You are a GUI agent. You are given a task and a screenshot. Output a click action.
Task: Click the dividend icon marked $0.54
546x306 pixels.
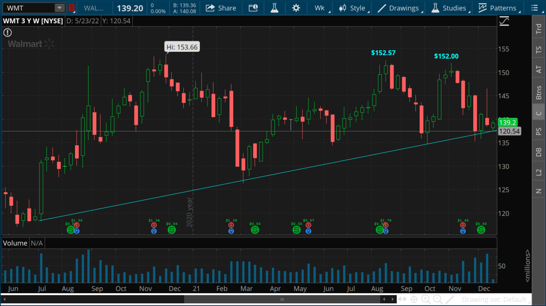click(172, 230)
